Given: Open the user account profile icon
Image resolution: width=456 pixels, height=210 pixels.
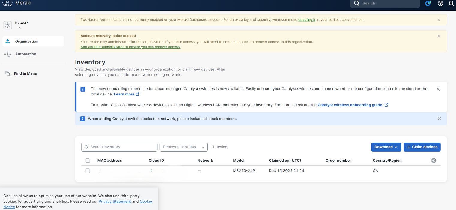Looking at the screenshot, I should click(x=451, y=4).
